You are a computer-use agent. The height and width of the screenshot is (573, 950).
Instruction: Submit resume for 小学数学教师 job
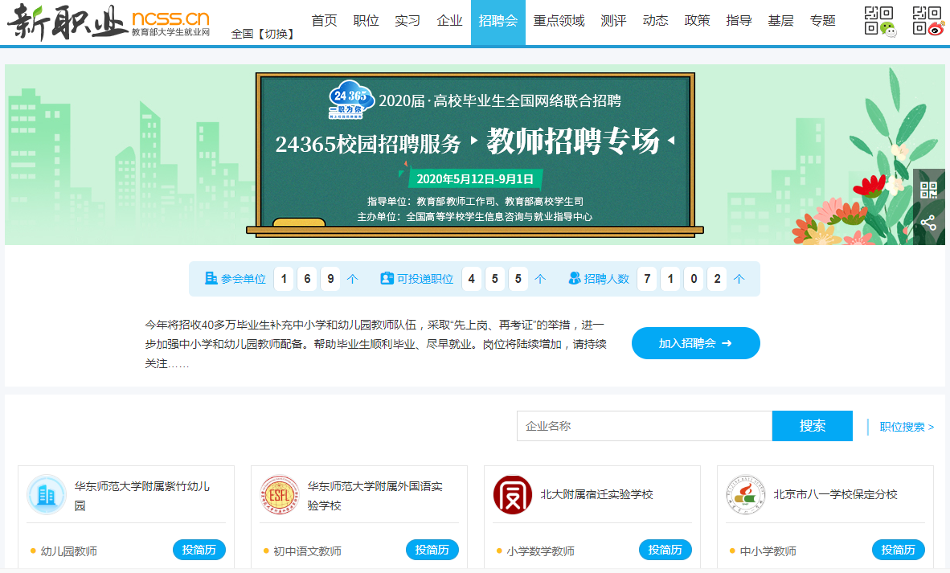click(665, 550)
